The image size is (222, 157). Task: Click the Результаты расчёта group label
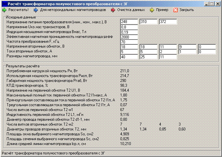(x=23, y=66)
